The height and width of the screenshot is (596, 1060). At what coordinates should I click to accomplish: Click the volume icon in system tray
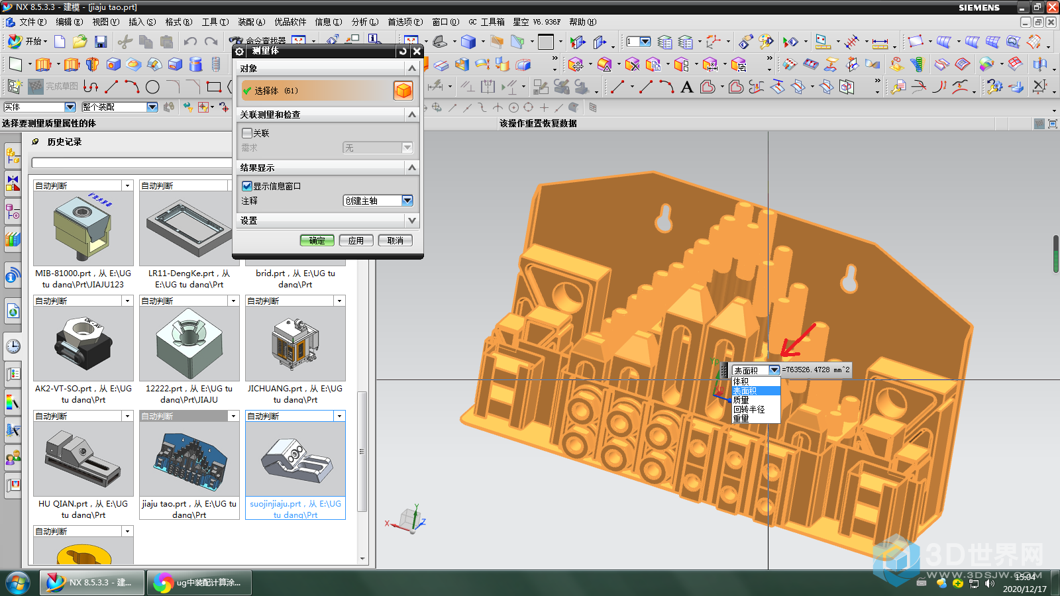point(989,583)
